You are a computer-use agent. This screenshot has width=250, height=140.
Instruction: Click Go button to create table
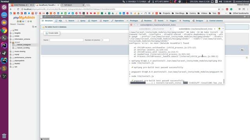[242, 50]
